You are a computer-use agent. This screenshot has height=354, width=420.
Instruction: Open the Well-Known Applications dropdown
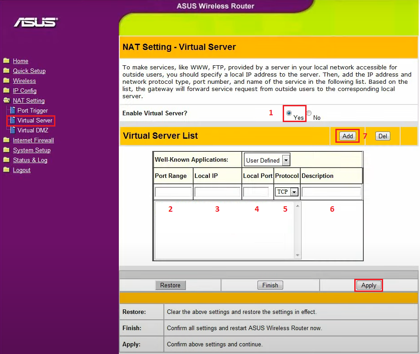(286, 160)
